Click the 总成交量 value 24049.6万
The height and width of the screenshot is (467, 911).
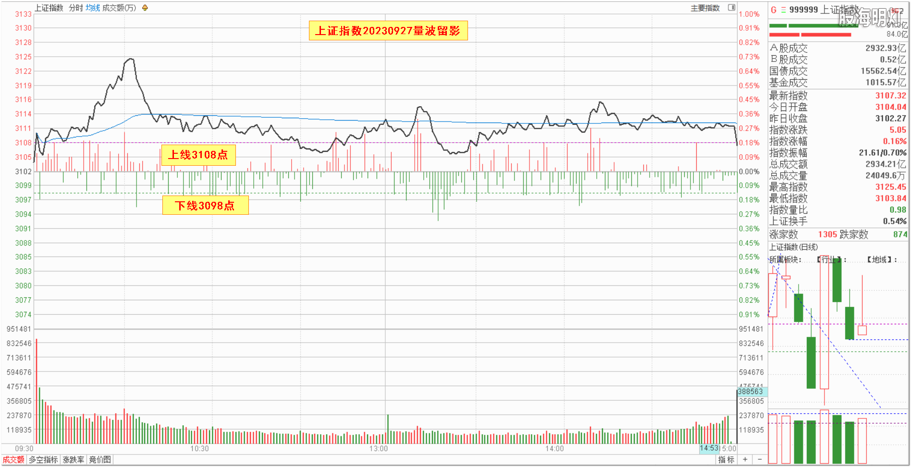tap(886, 176)
